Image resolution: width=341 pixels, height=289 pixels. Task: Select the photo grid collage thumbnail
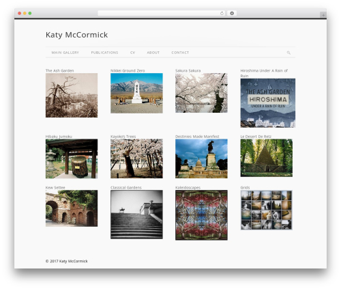click(x=267, y=210)
